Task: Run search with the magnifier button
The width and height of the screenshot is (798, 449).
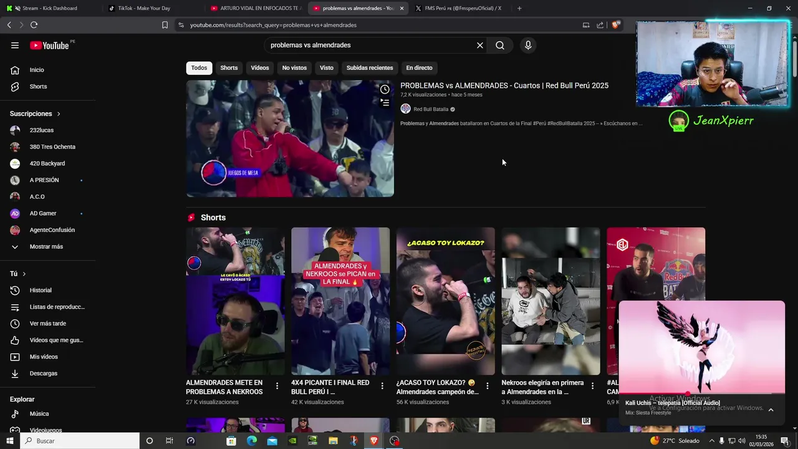Action: 500,45
